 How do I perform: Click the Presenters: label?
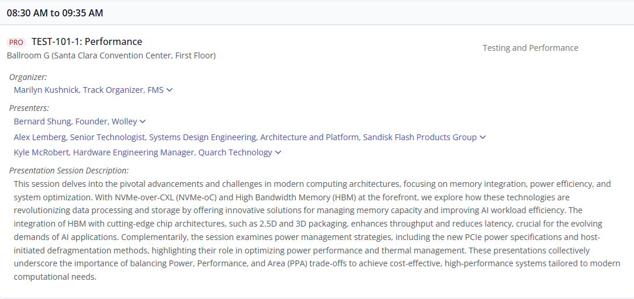coord(29,108)
